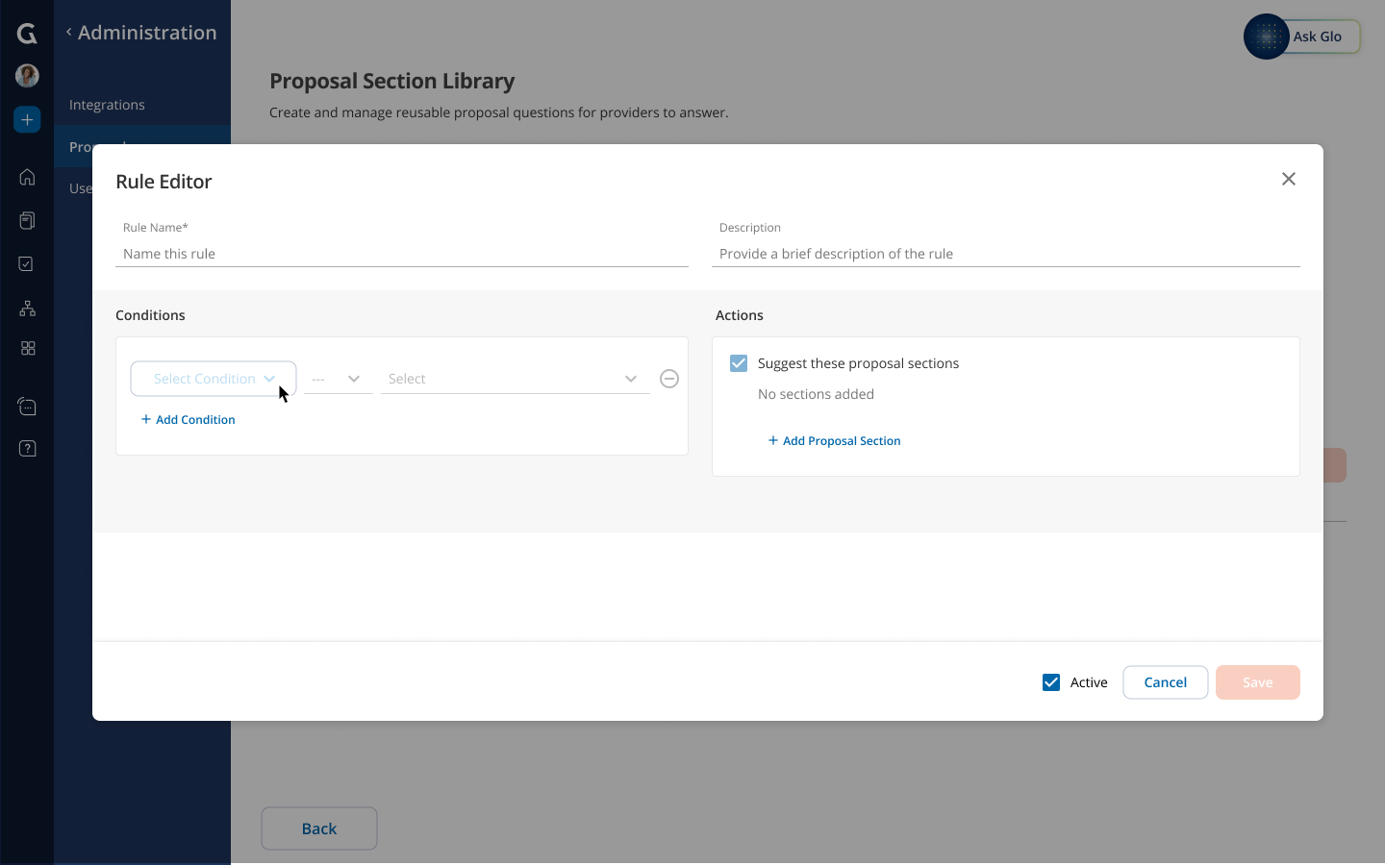The image size is (1385, 865).
Task: Click the blue plus create button
Action: click(x=27, y=120)
